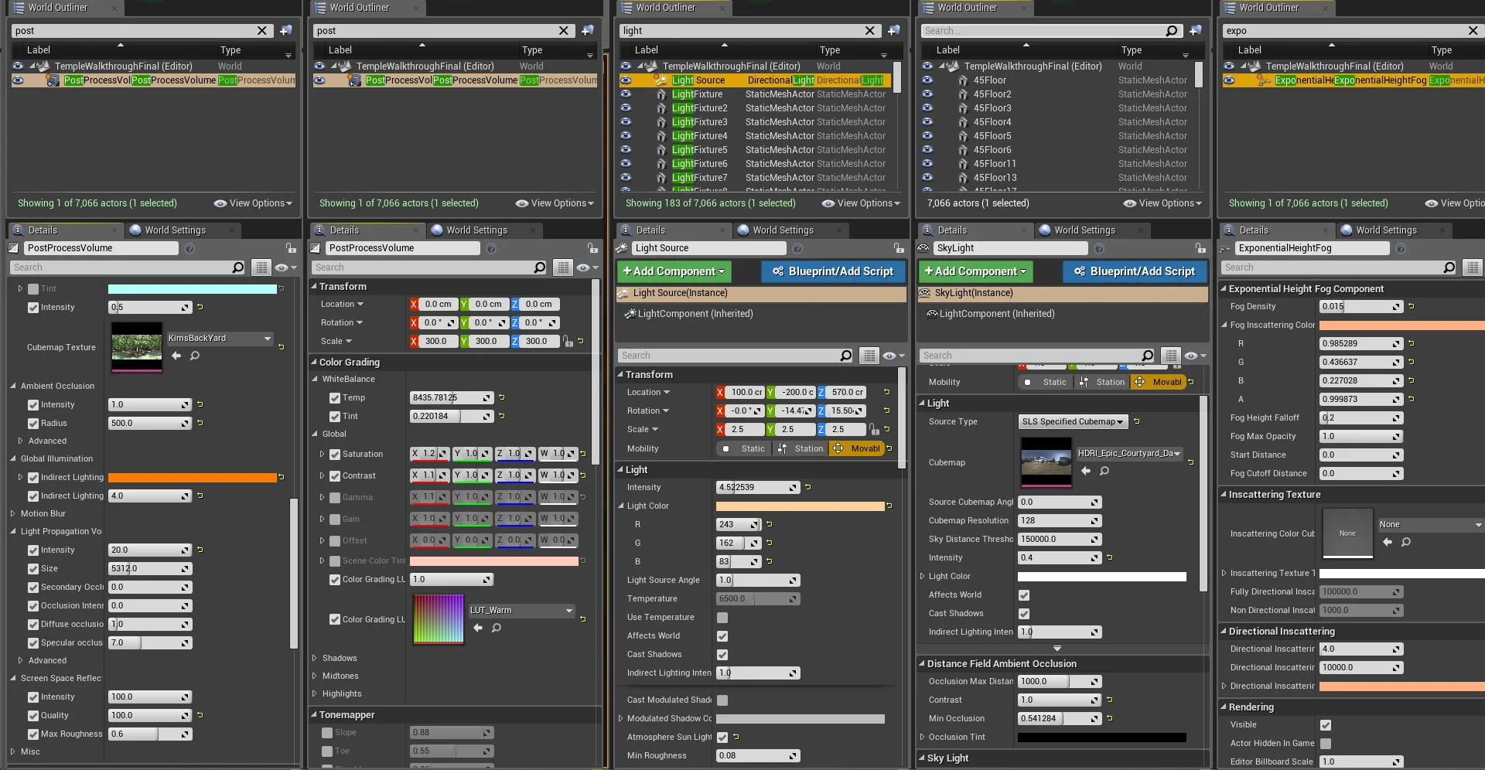
Task: Toggle visibility eye of 45Floor4 actor
Action: tap(927, 122)
